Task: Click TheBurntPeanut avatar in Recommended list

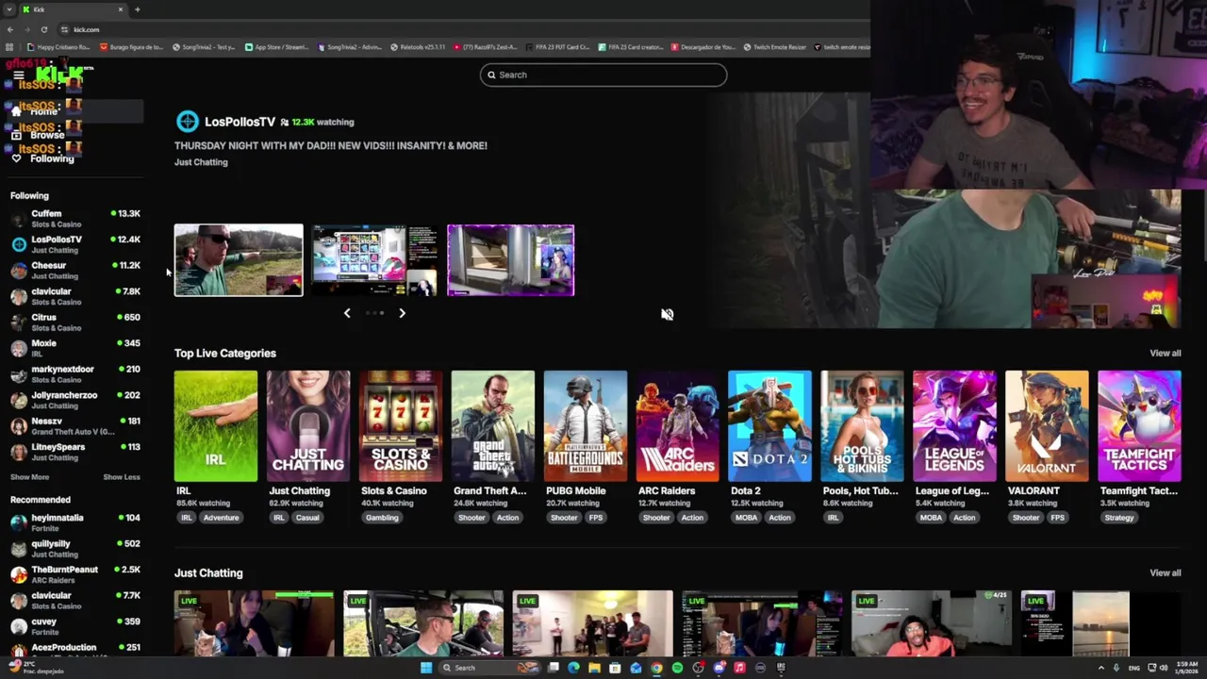Action: [x=19, y=574]
